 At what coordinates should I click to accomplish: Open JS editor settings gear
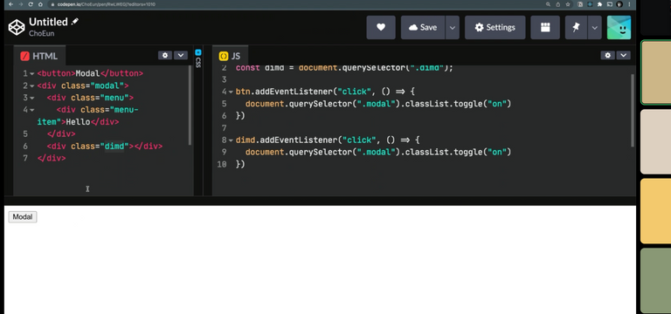coord(608,55)
